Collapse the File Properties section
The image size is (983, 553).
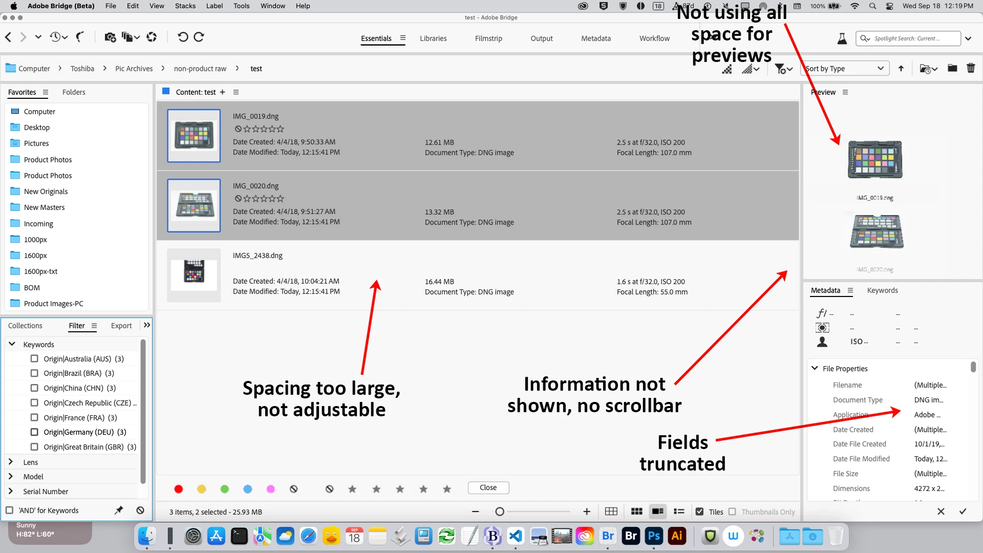pyautogui.click(x=815, y=368)
